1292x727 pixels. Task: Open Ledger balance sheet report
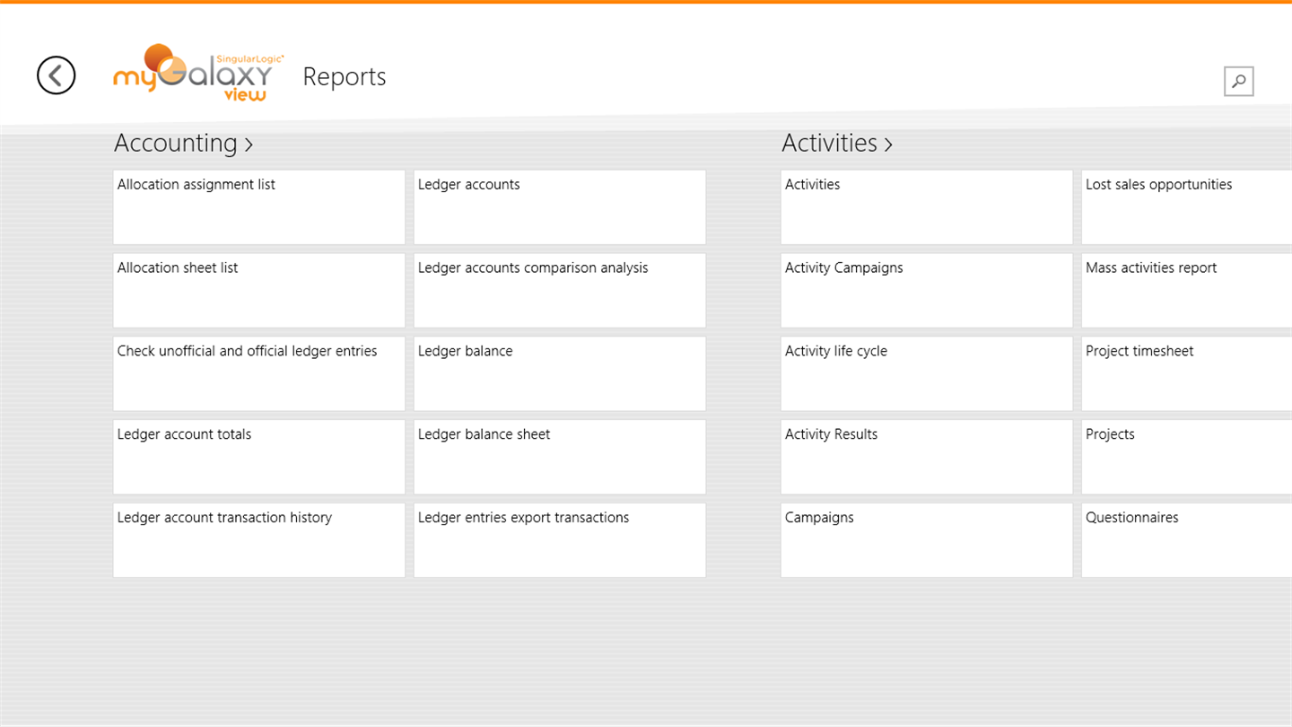[x=559, y=457]
